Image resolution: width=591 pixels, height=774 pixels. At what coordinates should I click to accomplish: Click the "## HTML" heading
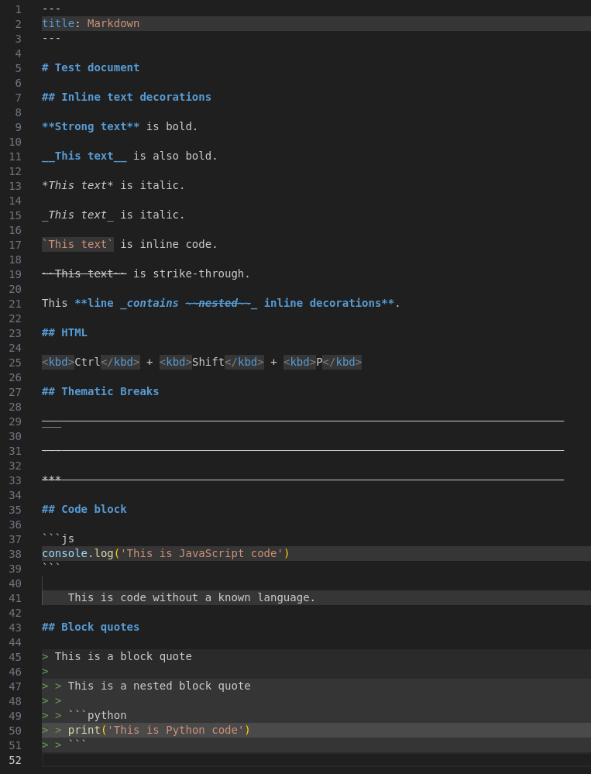click(64, 332)
